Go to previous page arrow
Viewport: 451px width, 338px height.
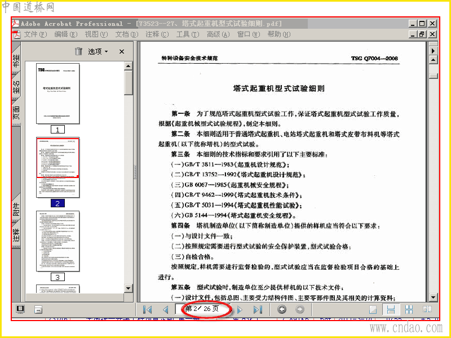pyautogui.click(x=166, y=309)
